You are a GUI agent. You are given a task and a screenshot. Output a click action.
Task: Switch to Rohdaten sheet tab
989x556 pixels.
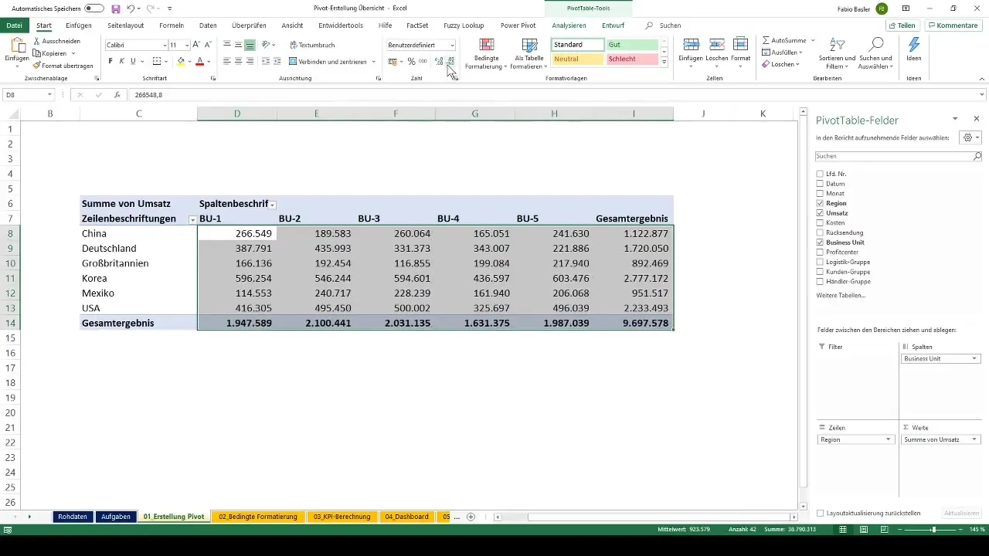[73, 517]
